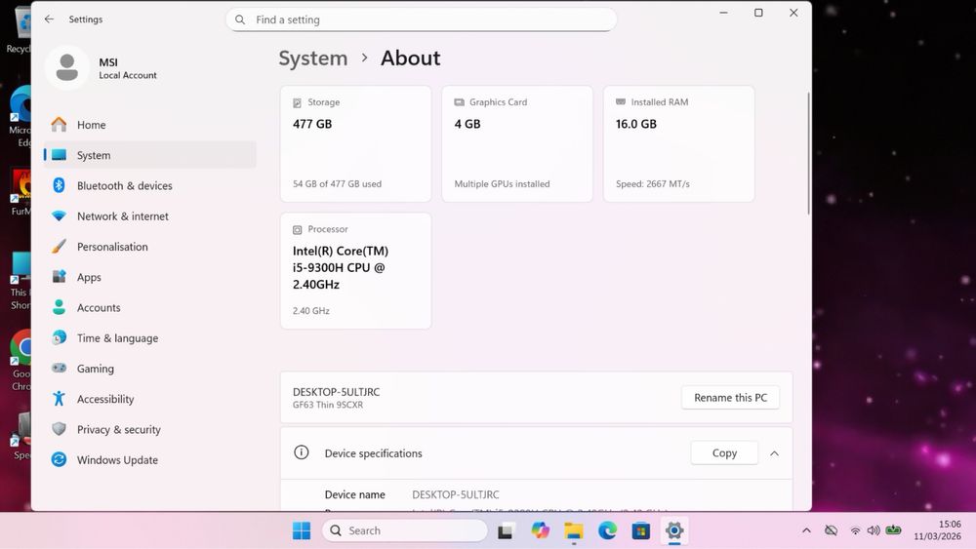Open Windows Update settings
This screenshot has height=549, width=976.
pyautogui.click(x=150, y=459)
